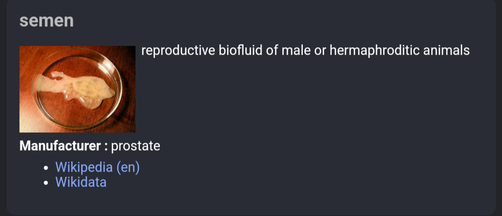Click the card title heading
The height and width of the screenshot is (216, 502).
pos(46,20)
